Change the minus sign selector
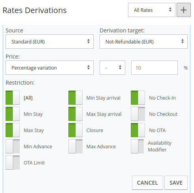Image resolution: width=194 pixels, height=193 pixels. click(112, 68)
